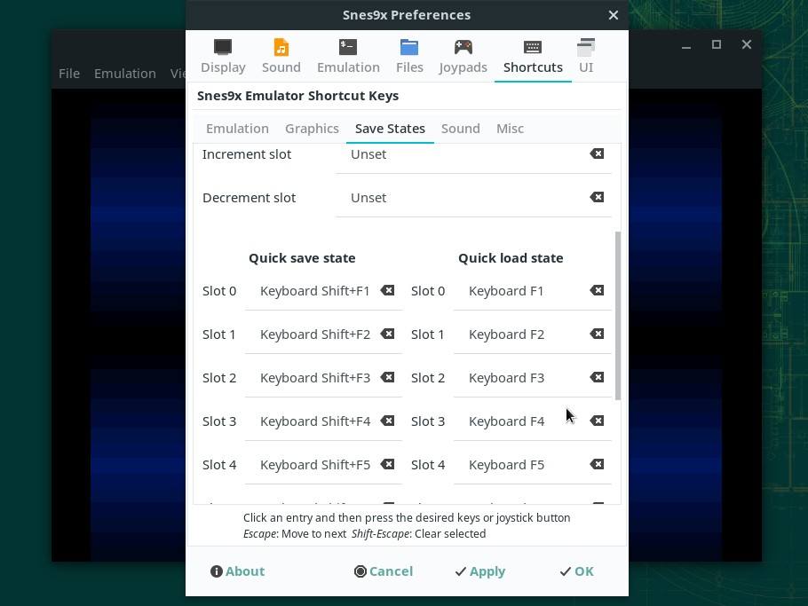The height and width of the screenshot is (606, 808).
Task: Open the About dialog
Action: [x=238, y=571]
